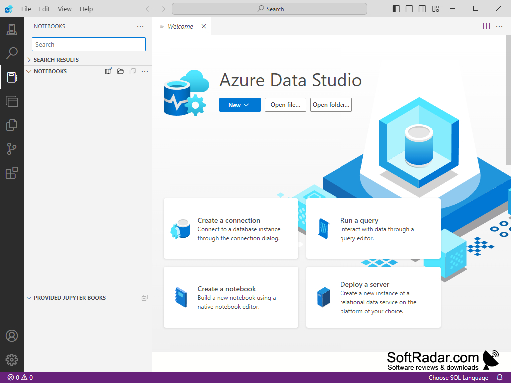The image size is (511, 383).
Task: Open the Accounts icon
Action: click(12, 336)
